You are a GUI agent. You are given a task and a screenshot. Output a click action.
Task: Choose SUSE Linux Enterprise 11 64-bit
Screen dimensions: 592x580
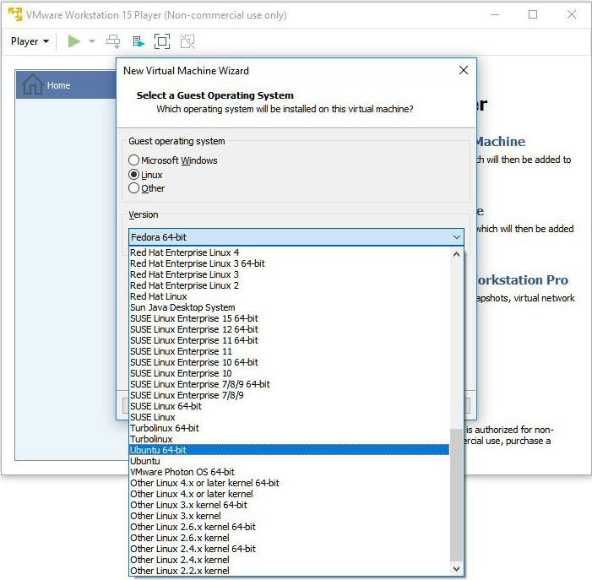[289, 340]
